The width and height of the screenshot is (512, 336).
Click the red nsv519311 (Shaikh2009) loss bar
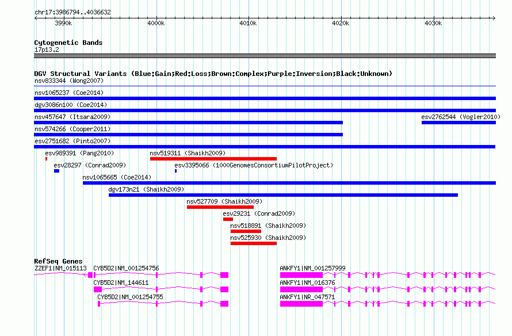(213, 159)
